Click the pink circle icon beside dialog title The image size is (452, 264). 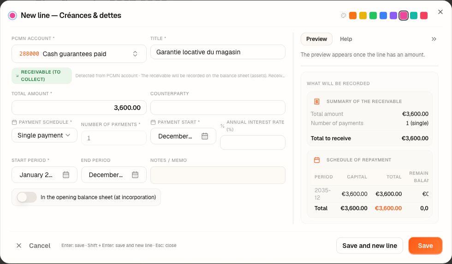click(x=12, y=16)
